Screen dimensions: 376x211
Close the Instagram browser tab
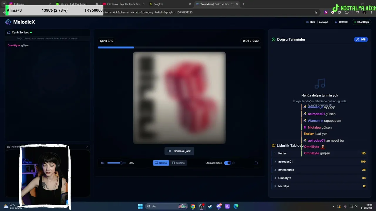tap(50, 4)
